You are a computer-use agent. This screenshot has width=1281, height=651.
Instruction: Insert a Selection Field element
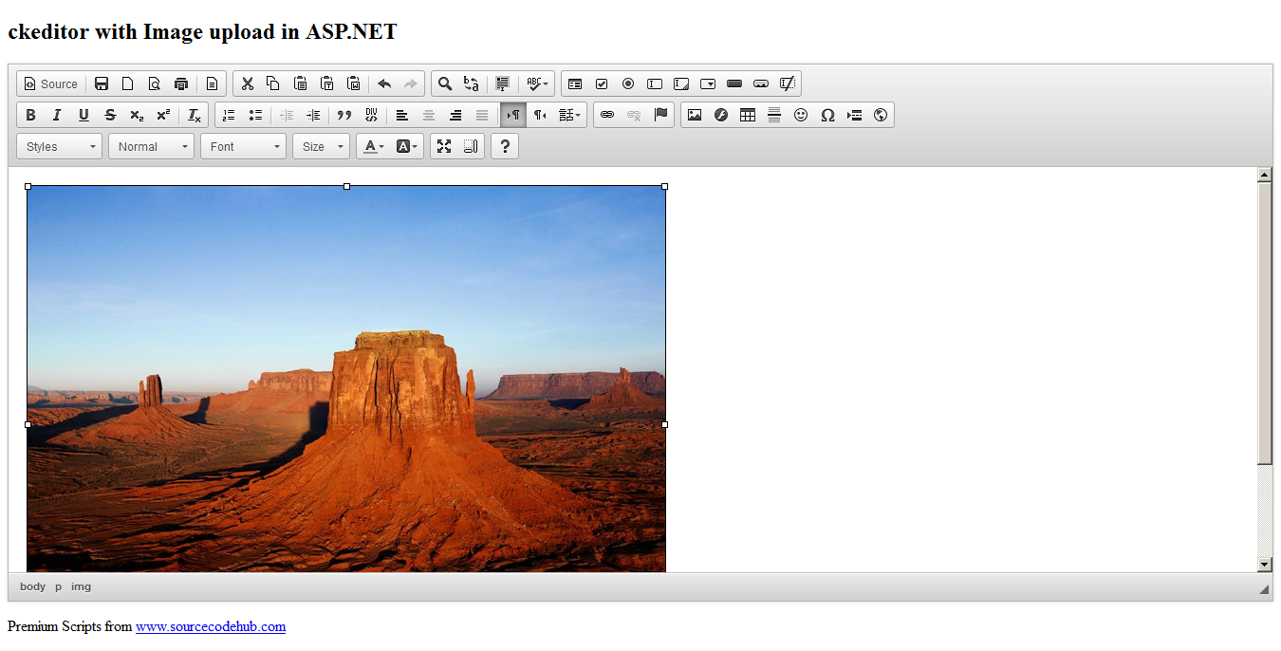[x=708, y=84]
